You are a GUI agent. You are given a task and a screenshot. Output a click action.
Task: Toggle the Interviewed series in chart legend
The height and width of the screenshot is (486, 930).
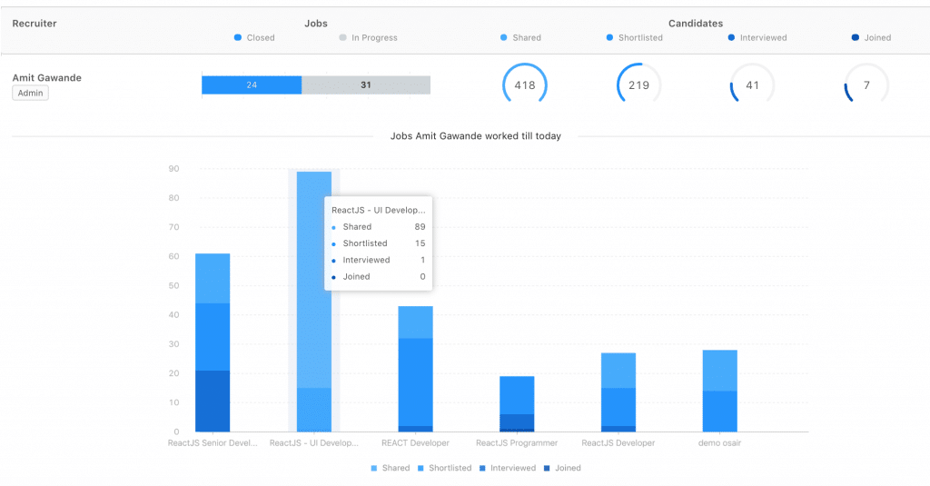[x=508, y=468]
